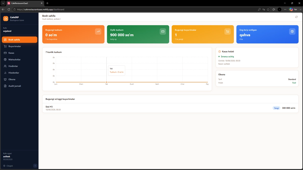The image size is (303, 170).
Task: Click the Kassa card icon in sidebar
Action: coord(5,53)
